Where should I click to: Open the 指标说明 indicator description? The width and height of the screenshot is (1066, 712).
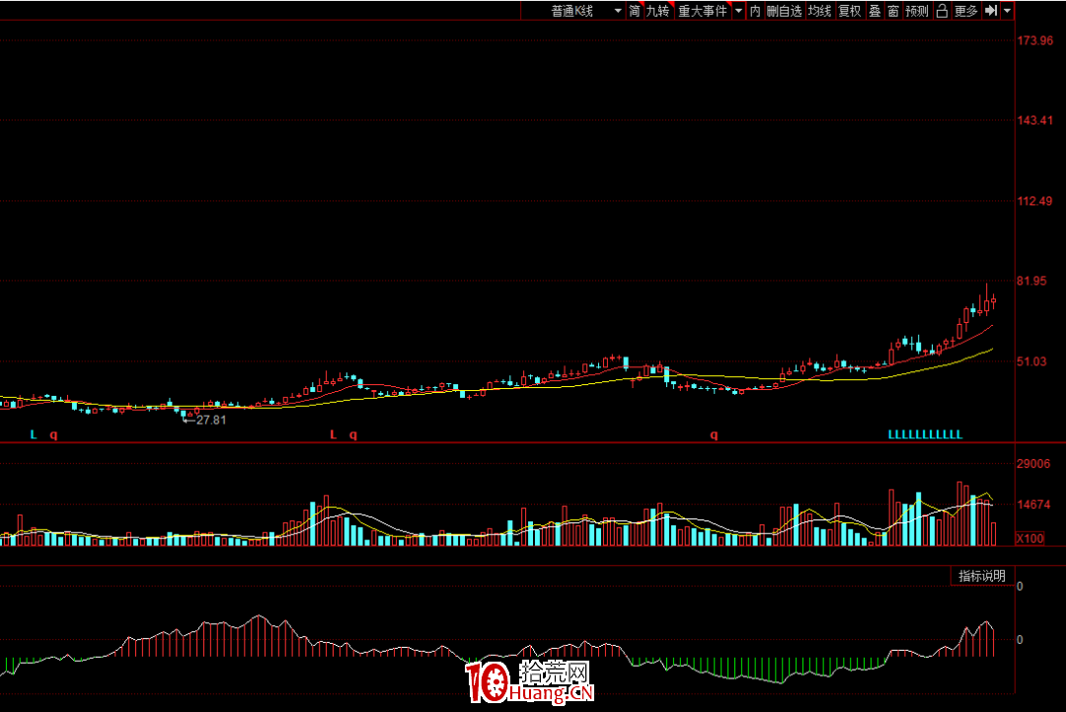[x=981, y=576]
